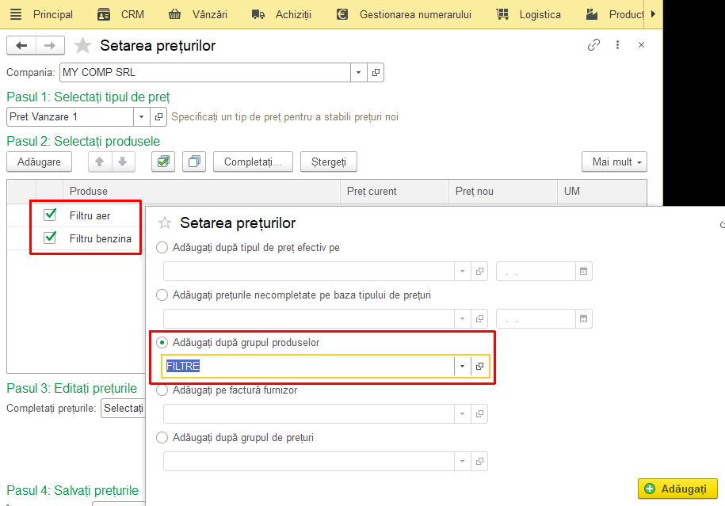Copy link using the chain icon

coord(593,45)
